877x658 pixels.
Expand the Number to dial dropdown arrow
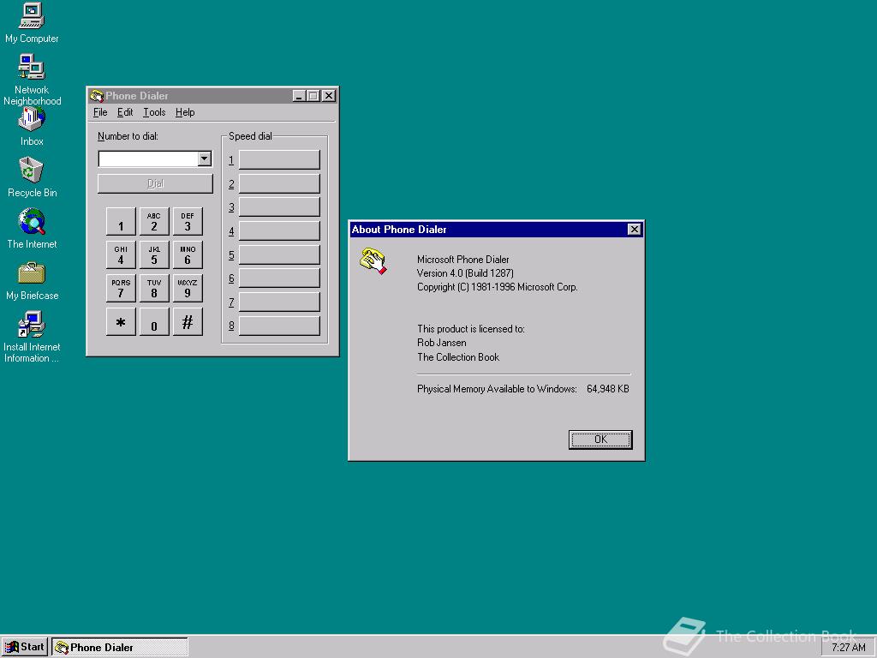coord(204,159)
